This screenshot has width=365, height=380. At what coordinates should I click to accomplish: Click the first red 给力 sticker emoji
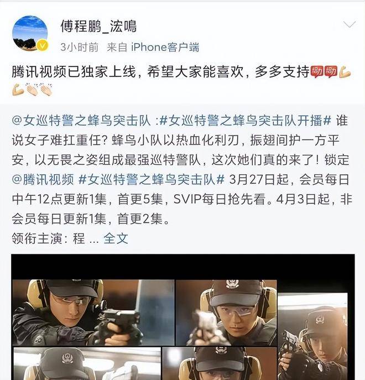click(317, 72)
